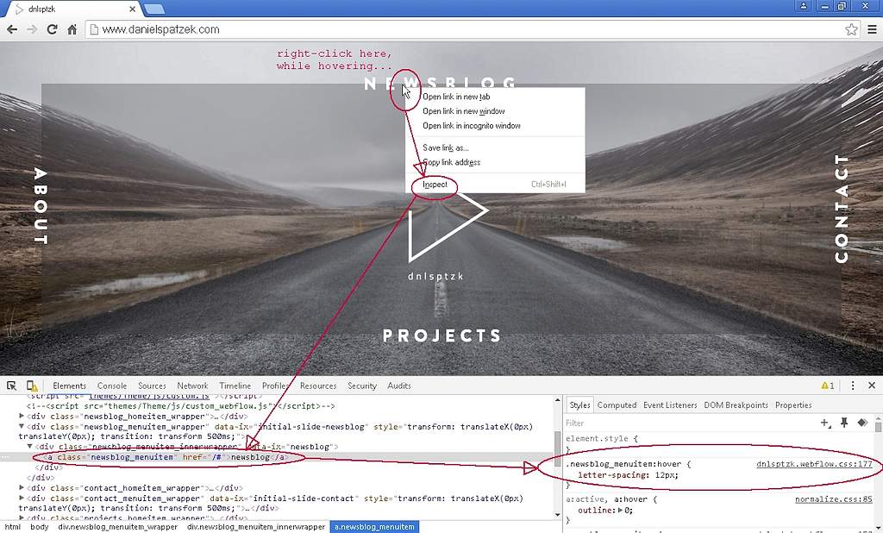Bookmark this page with the star icon

851,29
